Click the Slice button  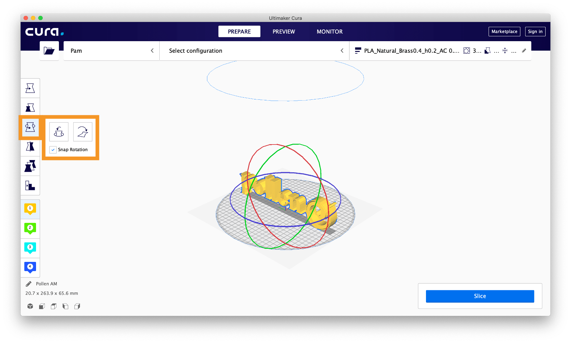(x=480, y=296)
